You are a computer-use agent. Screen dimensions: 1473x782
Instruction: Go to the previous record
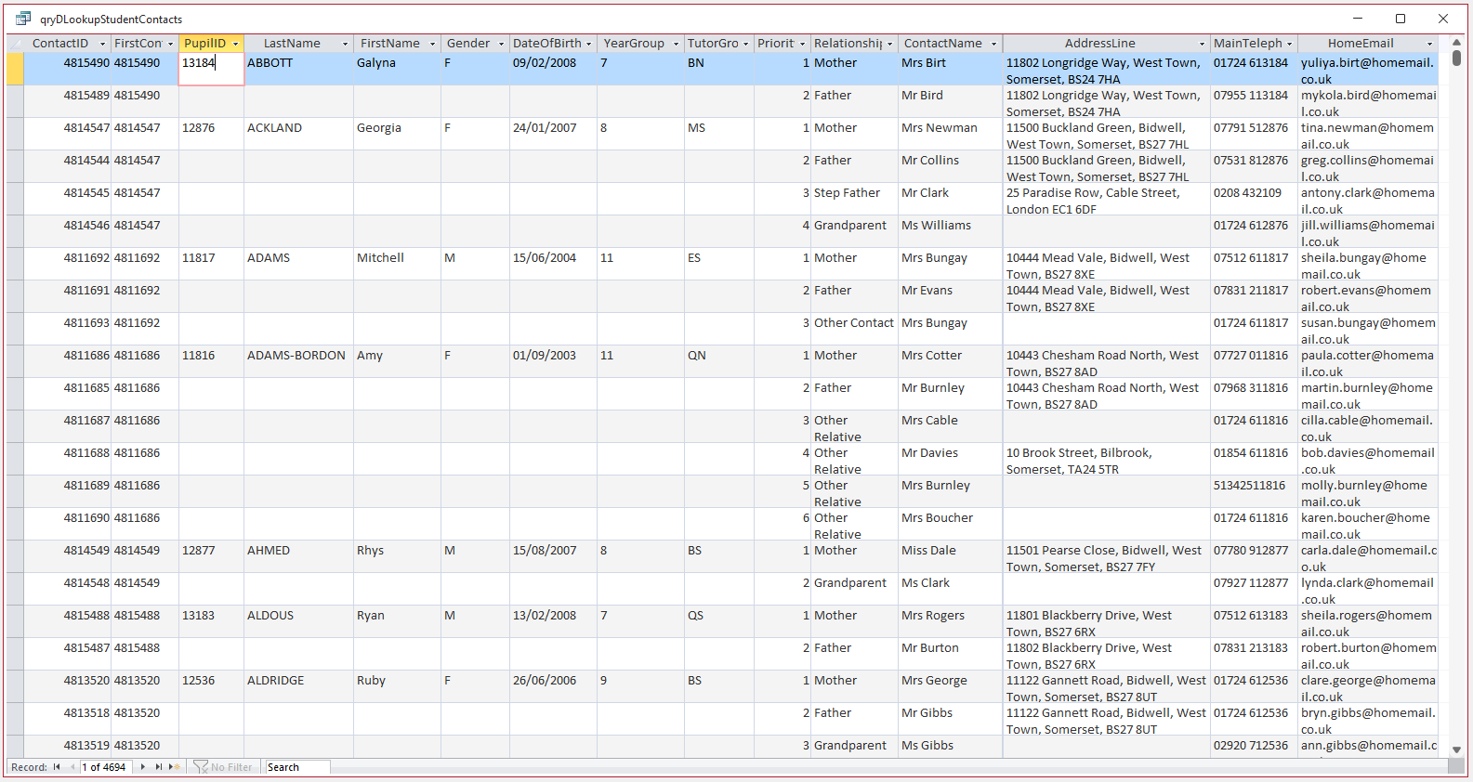pos(72,767)
